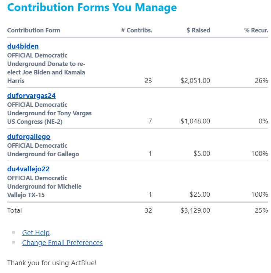Screen dimensions: 271x273
Task: Click the Tony Vargas form description text
Action: click(49, 113)
